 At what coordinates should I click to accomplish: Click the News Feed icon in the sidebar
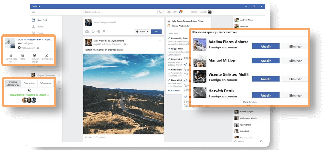click(33, 20)
